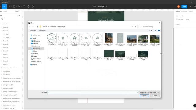Click the Open button in dialog
Screen dimensions: 196x110
[144, 96]
